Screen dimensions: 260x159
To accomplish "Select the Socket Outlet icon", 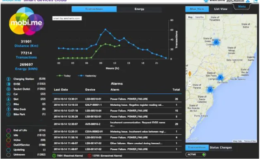I will (8, 89).
